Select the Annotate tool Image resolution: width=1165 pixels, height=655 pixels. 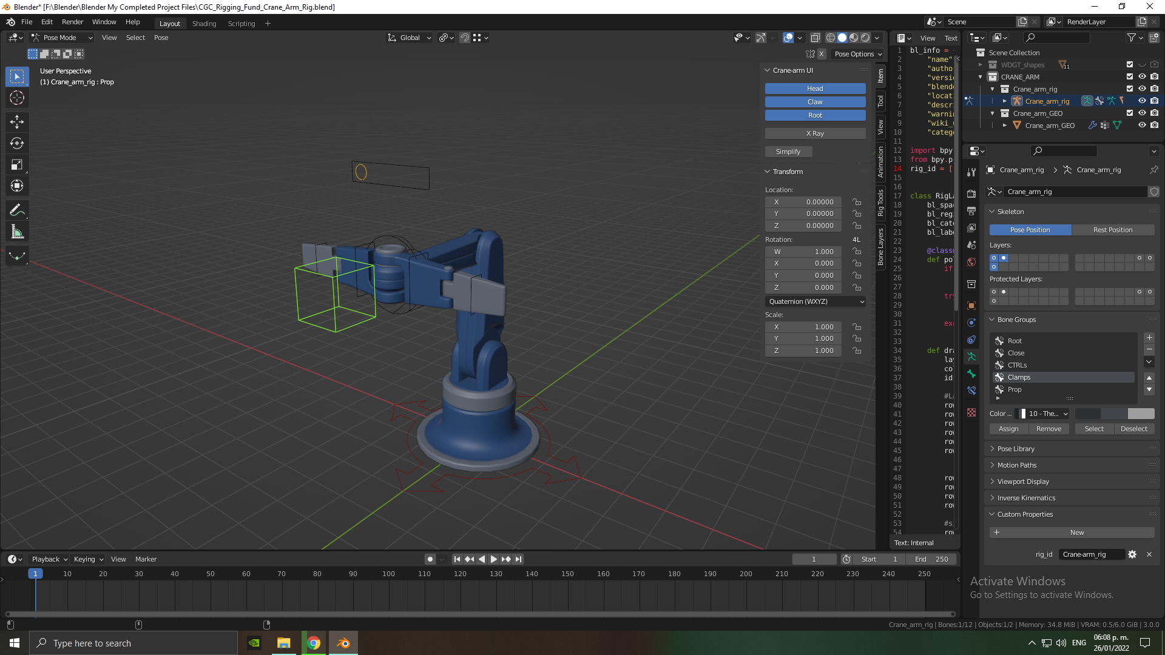tap(17, 210)
